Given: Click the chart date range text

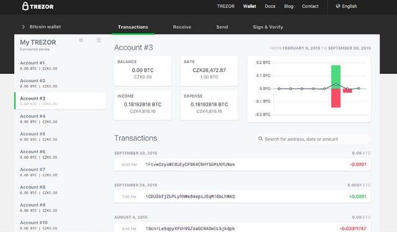Looking at the screenshot, I should point(320,48).
